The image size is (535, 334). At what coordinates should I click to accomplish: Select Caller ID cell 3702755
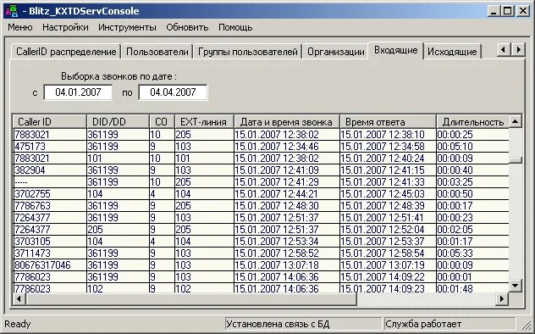pyautogui.click(x=49, y=194)
